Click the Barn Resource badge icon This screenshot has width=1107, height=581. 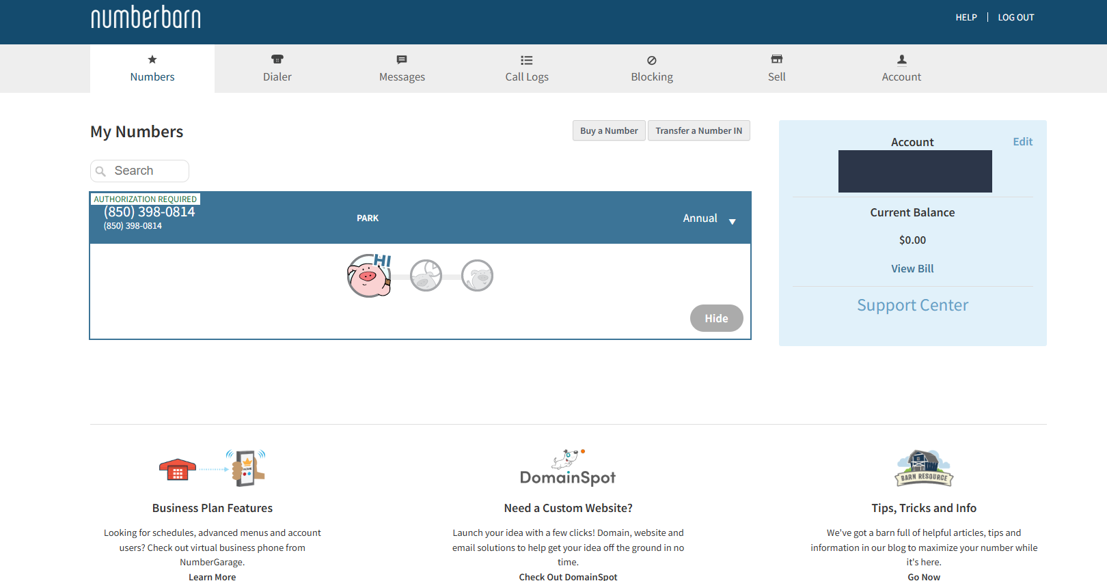tap(924, 468)
